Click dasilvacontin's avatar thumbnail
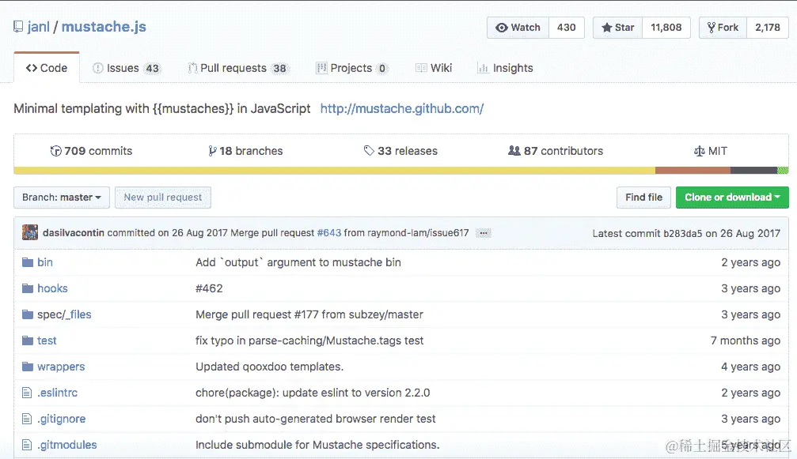Image resolution: width=797 pixels, height=459 pixels. (x=30, y=232)
